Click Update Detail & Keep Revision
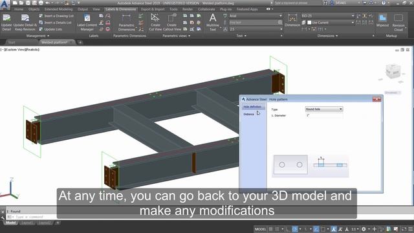 pyautogui.click(x=25, y=23)
